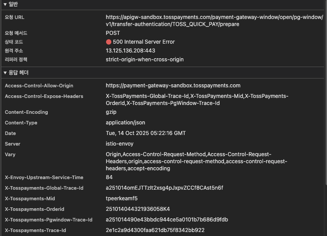Collapse the 일반 section triangle
The width and height of the screenshot is (327, 236).
5,4
